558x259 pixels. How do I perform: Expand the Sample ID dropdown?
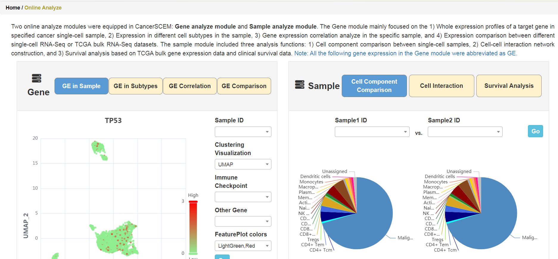click(x=243, y=132)
